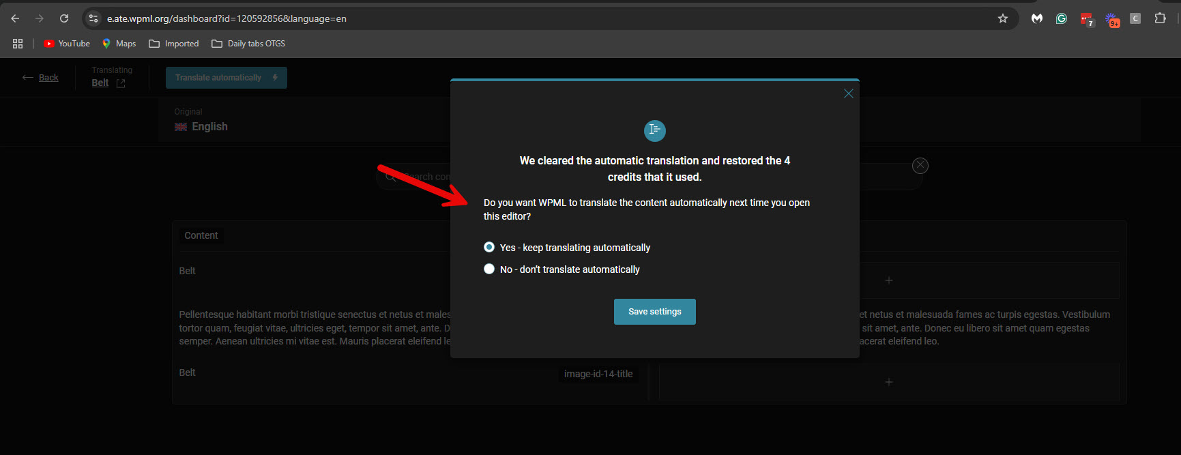Select Yes - keep translating automatically
This screenshot has height=455, width=1181.
pyautogui.click(x=489, y=247)
